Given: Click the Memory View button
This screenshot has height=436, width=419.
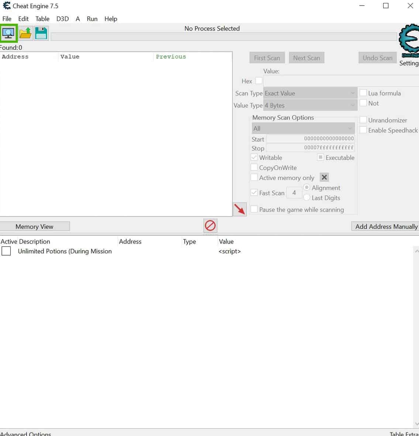Looking at the screenshot, I should 35,226.
